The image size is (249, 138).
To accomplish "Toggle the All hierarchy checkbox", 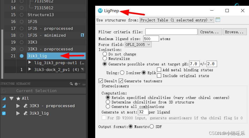I will [4, 99].
